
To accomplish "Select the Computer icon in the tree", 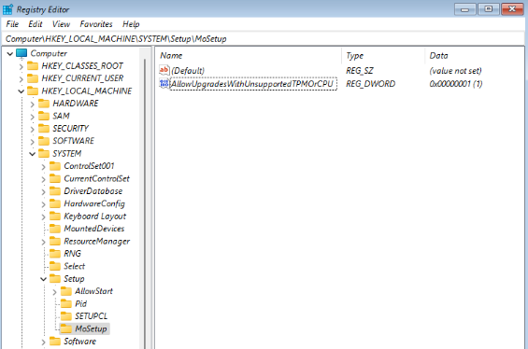I will coord(21,53).
